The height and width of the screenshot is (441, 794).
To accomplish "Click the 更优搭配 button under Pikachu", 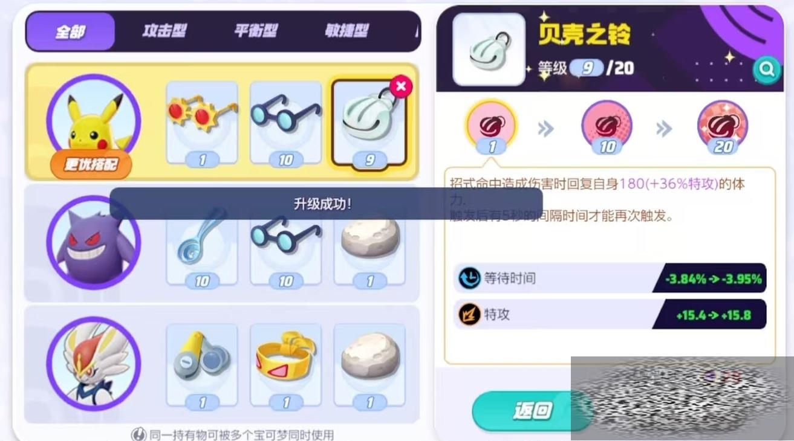I will click(91, 164).
